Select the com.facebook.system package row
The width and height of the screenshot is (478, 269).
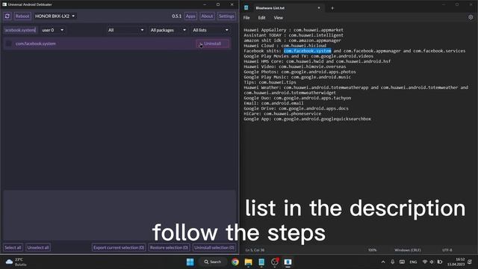117,43
